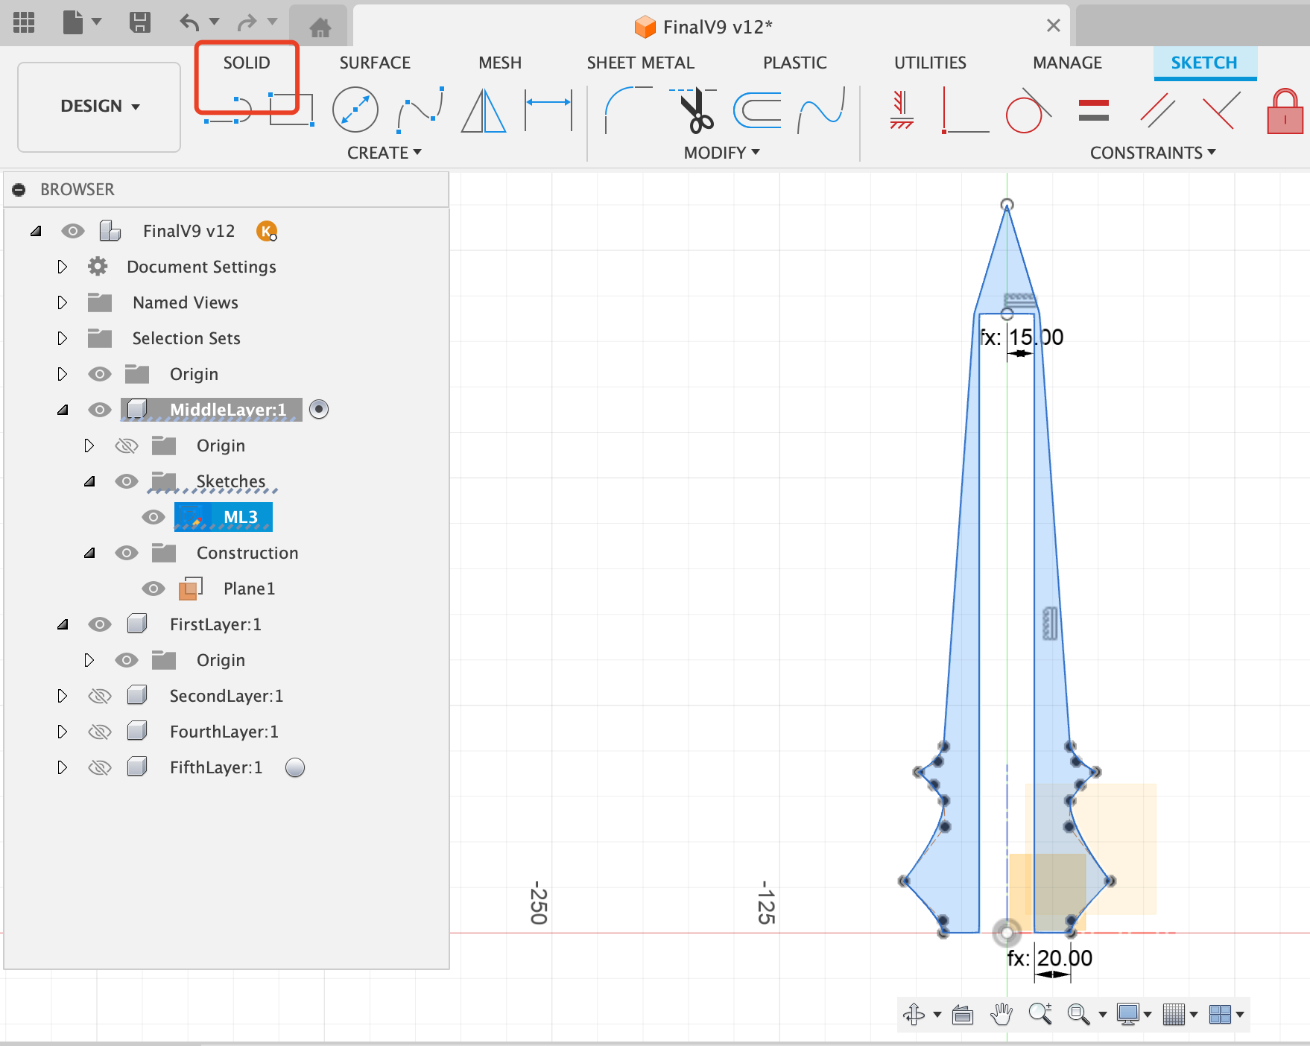Select the Sketch Dimension tool
The height and width of the screenshot is (1046, 1310).
pyautogui.click(x=548, y=110)
